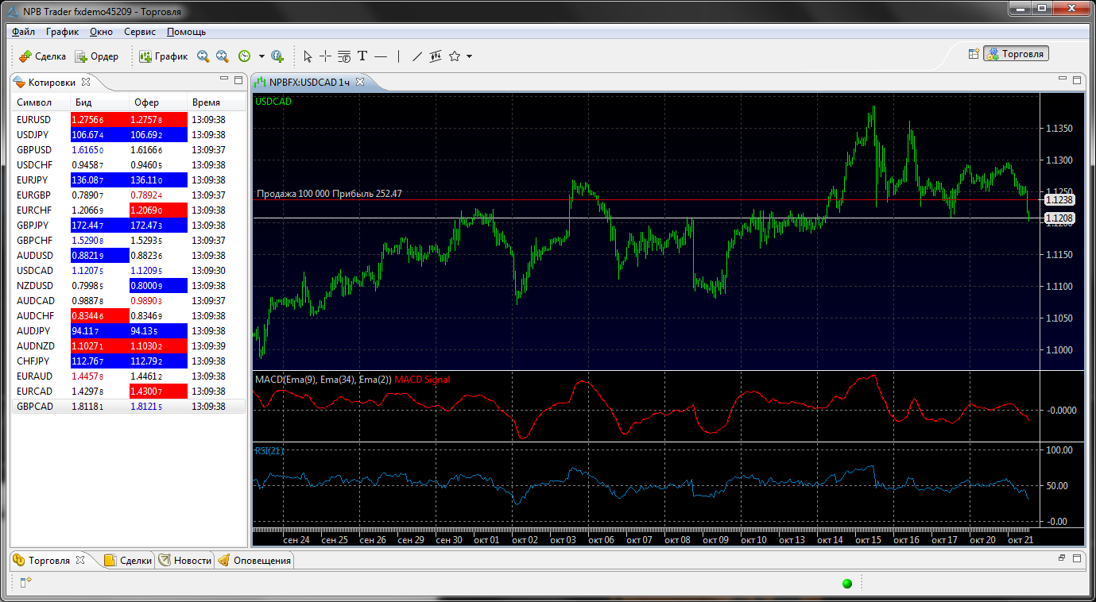Image resolution: width=1096 pixels, height=602 pixels.
Task: Minimize the chart panel
Action: tap(1063, 79)
